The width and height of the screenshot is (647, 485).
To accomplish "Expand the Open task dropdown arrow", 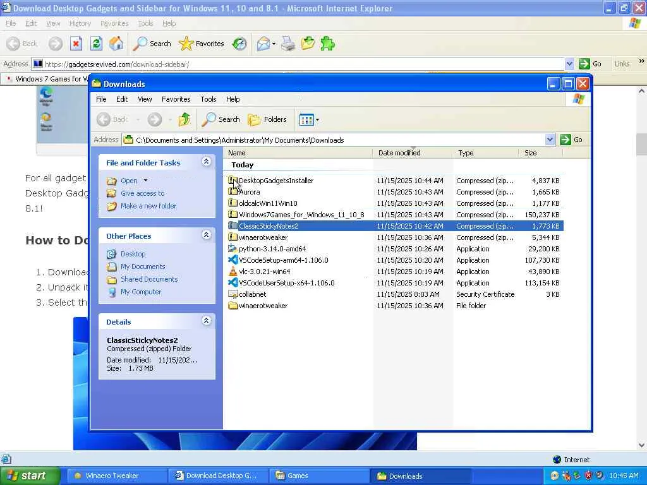I will click(145, 181).
